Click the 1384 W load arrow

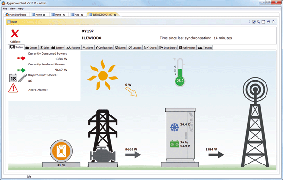(216, 155)
